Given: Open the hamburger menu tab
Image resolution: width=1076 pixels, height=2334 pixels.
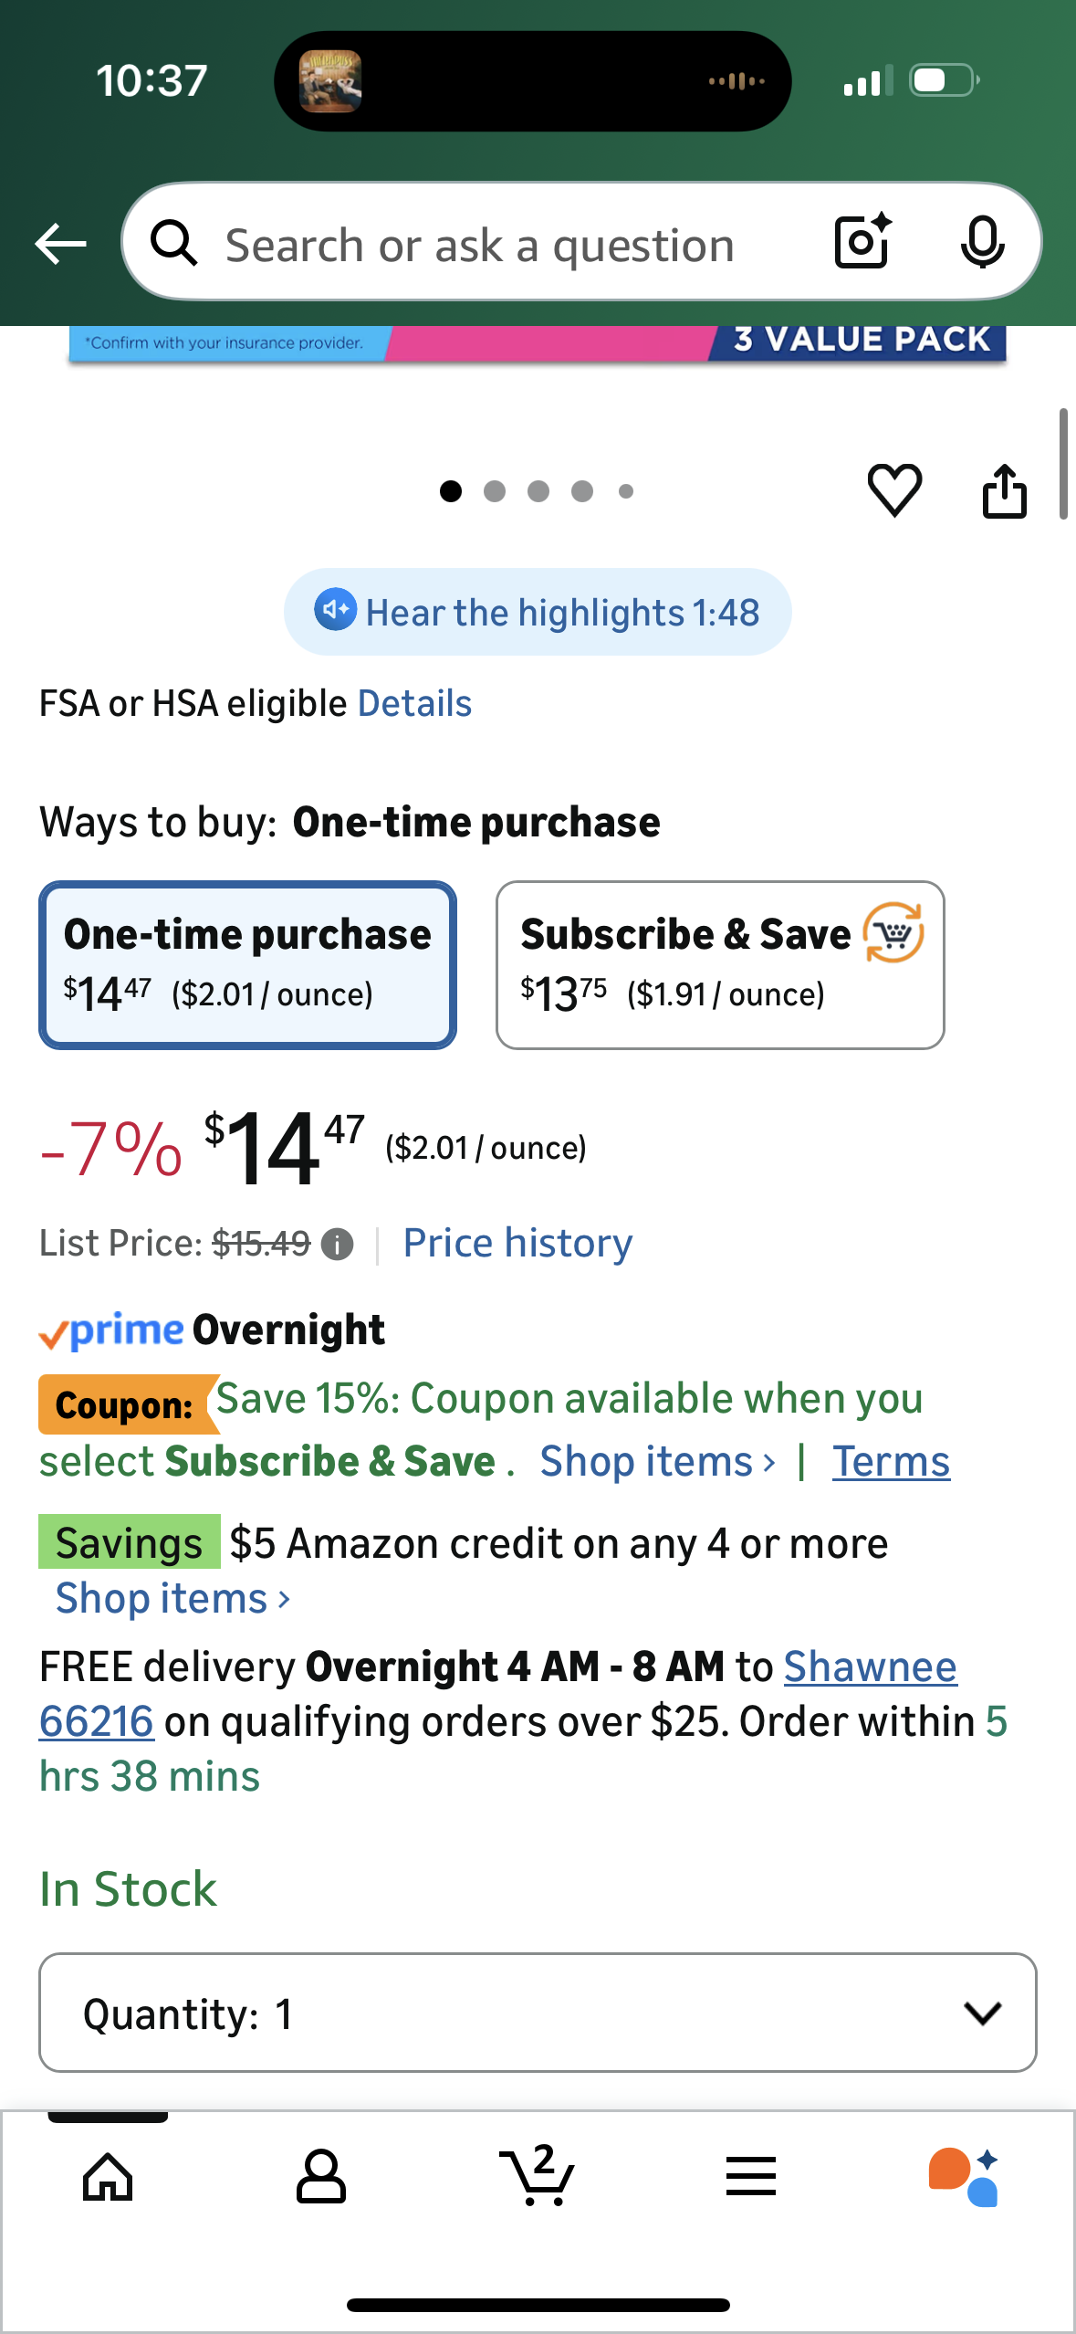Looking at the screenshot, I should pos(751,2177).
